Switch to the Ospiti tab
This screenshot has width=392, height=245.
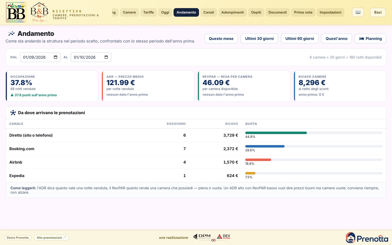256,12
